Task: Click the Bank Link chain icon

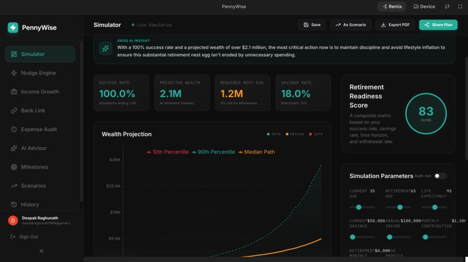Action: coord(14,110)
